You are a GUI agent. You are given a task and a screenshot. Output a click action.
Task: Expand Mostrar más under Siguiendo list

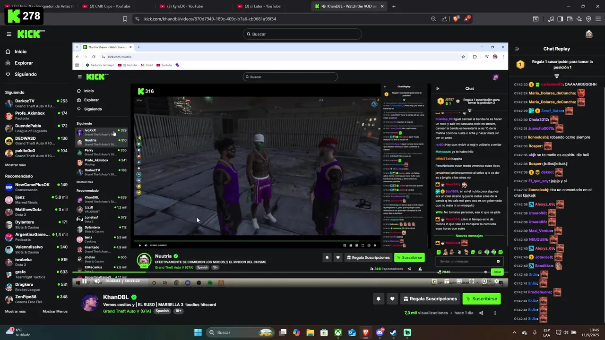pyautogui.click(x=15, y=165)
